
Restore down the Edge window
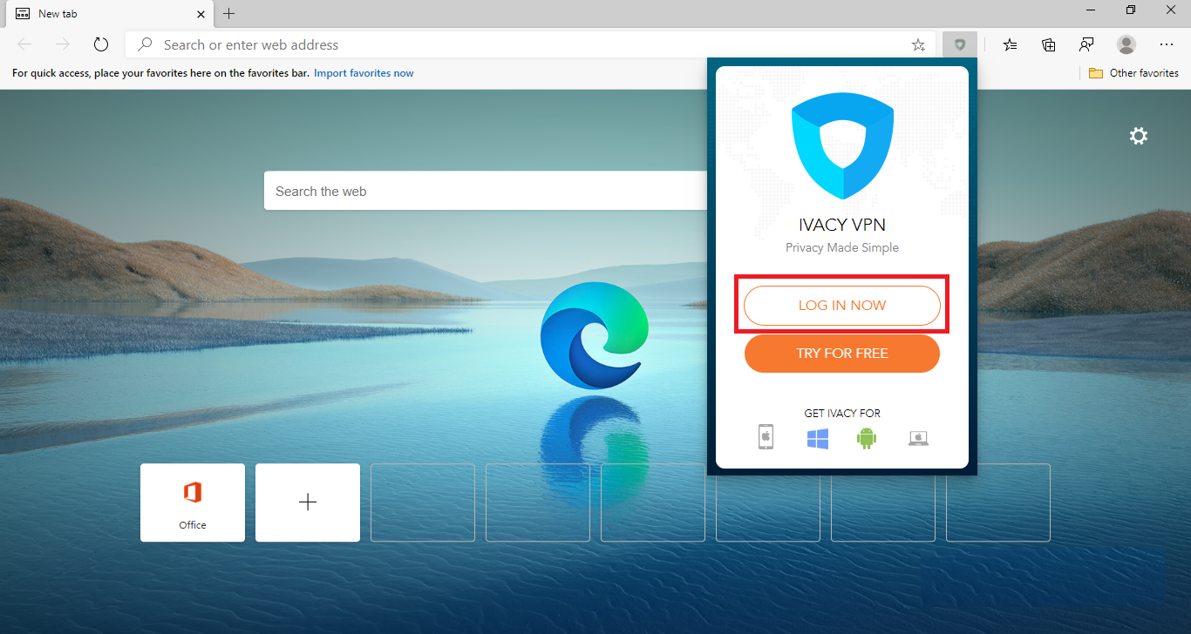[1131, 10]
